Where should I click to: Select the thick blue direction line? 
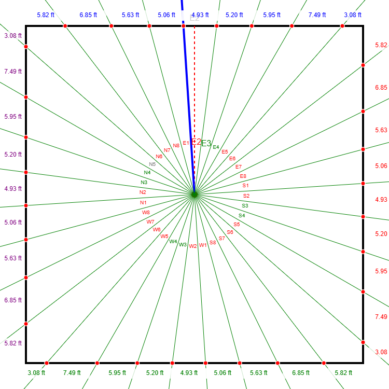[188, 98]
